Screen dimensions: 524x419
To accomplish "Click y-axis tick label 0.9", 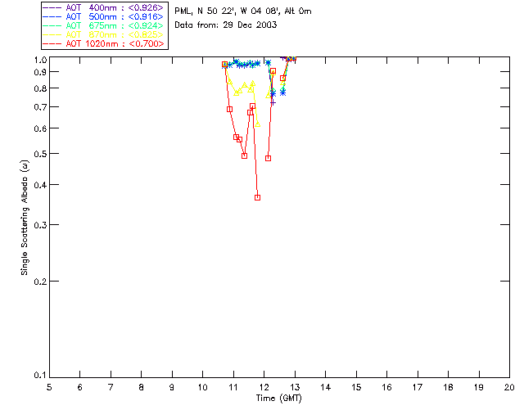I will coord(40,72).
